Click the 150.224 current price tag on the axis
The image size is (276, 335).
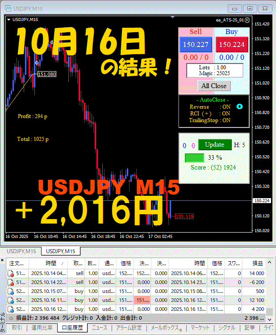tap(262, 201)
